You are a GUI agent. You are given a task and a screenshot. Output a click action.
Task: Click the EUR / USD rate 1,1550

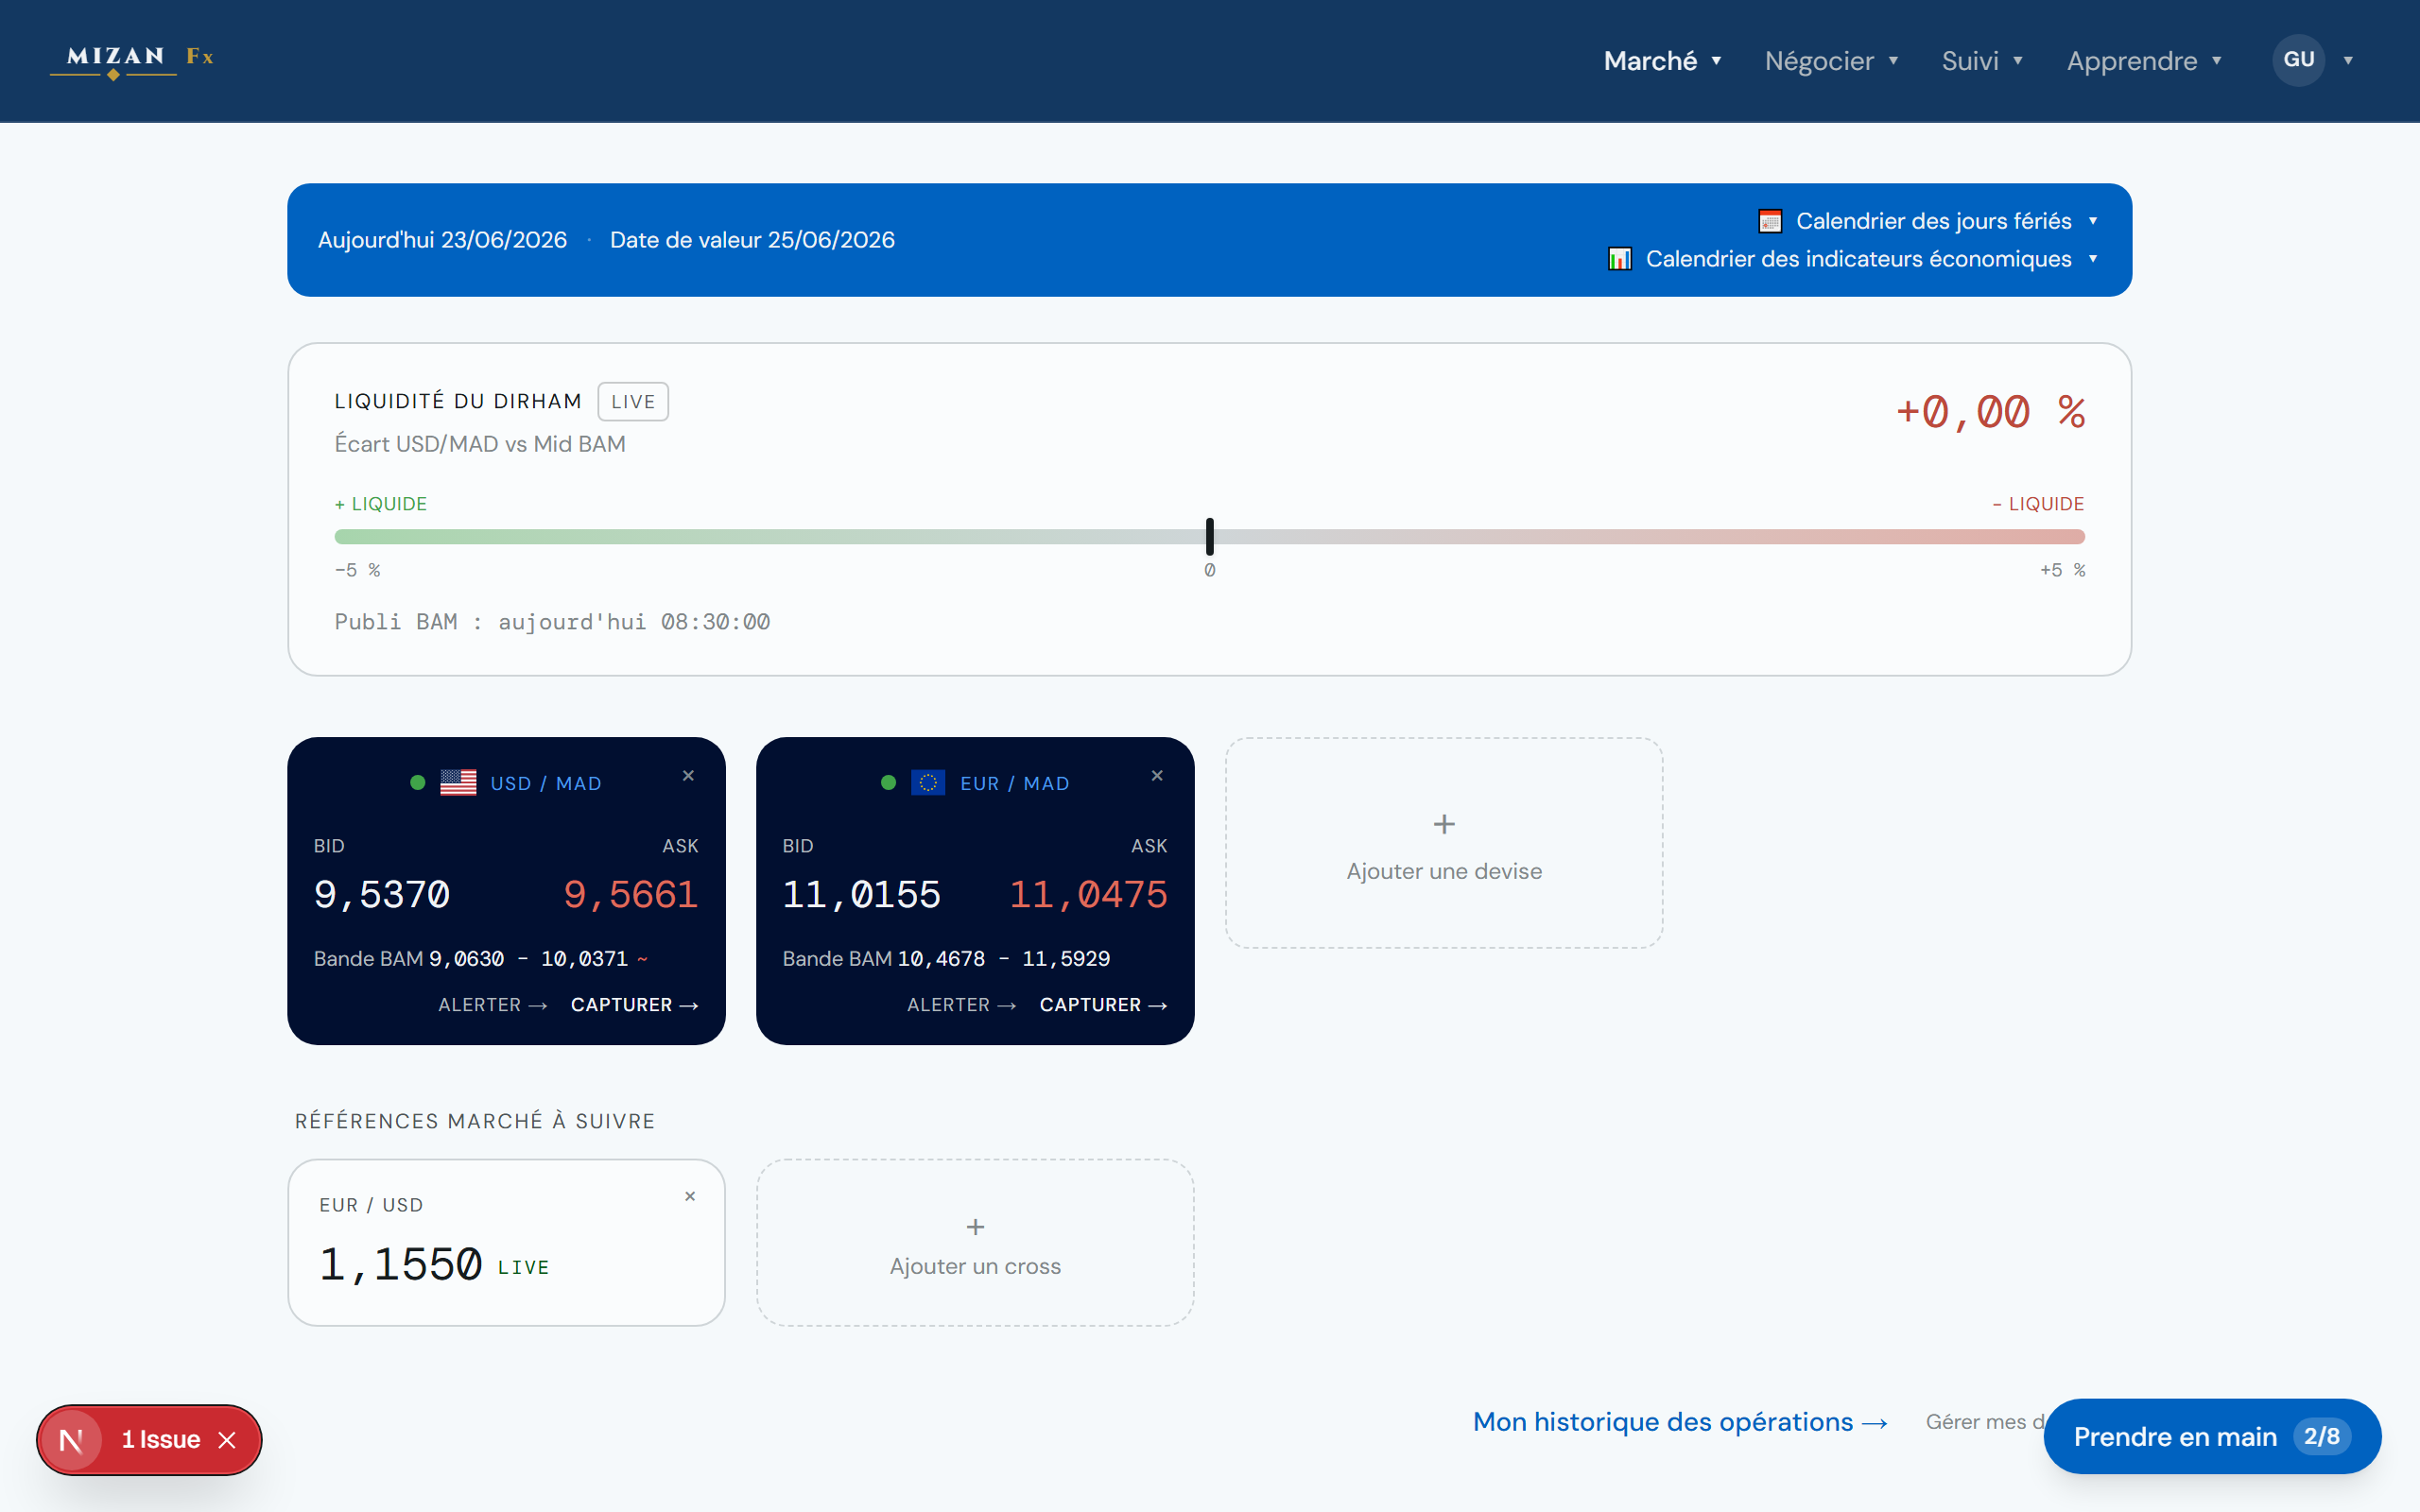pyautogui.click(x=401, y=1265)
